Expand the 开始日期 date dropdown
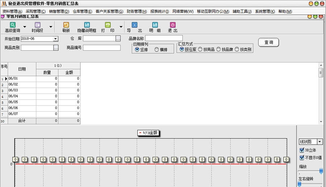 click(55, 39)
